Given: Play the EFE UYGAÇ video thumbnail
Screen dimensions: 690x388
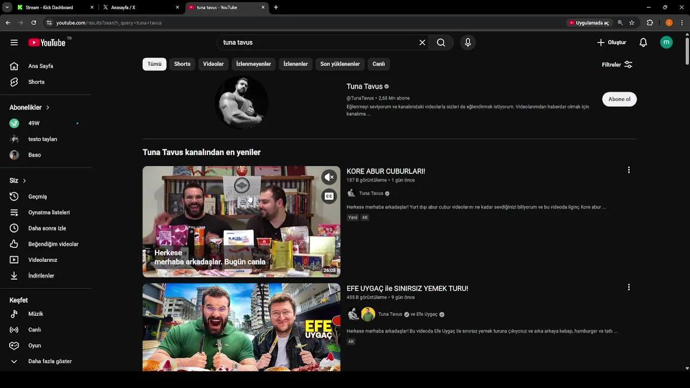Looking at the screenshot, I should [x=241, y=327].
